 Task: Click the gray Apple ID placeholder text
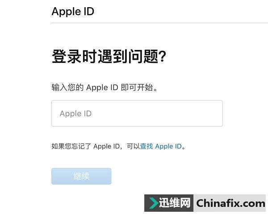(76, 114)
